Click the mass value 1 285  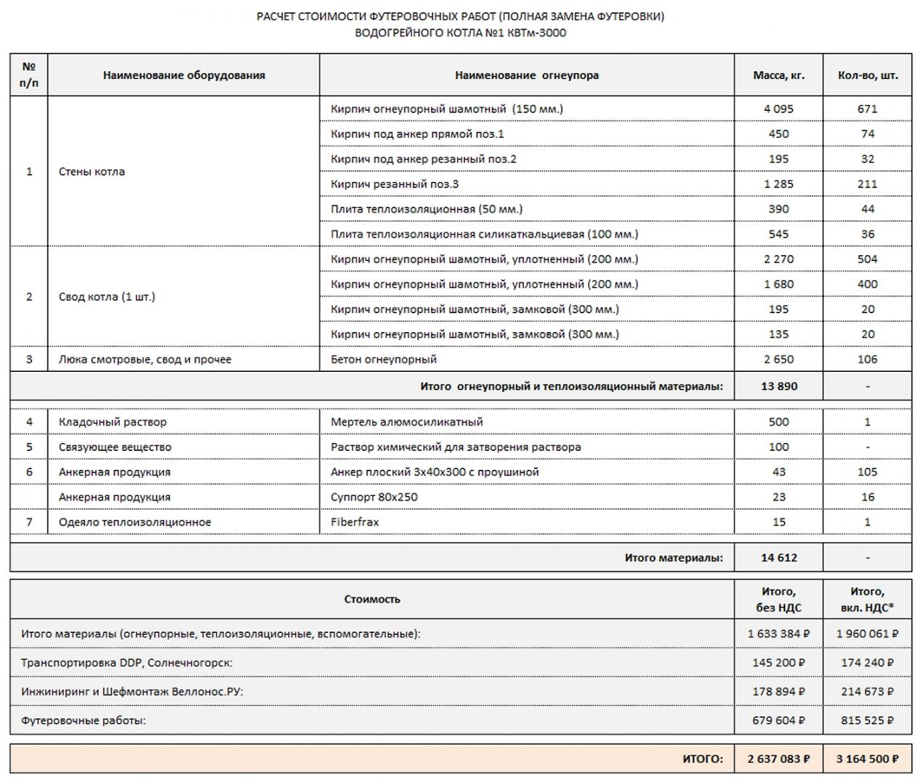coord(779,184)
